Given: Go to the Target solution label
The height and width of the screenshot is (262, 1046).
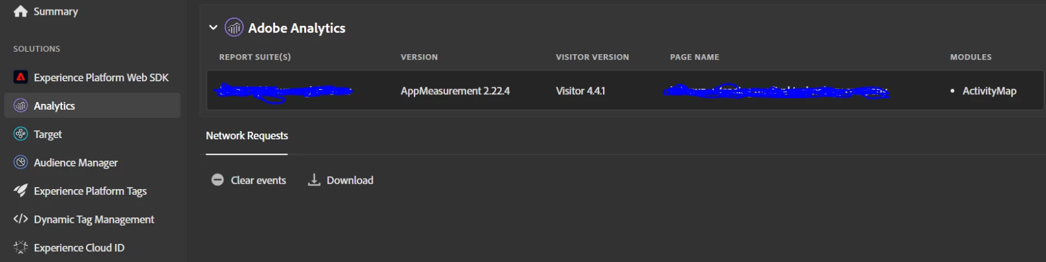Looking at the screenshot, I should [48, 134].
